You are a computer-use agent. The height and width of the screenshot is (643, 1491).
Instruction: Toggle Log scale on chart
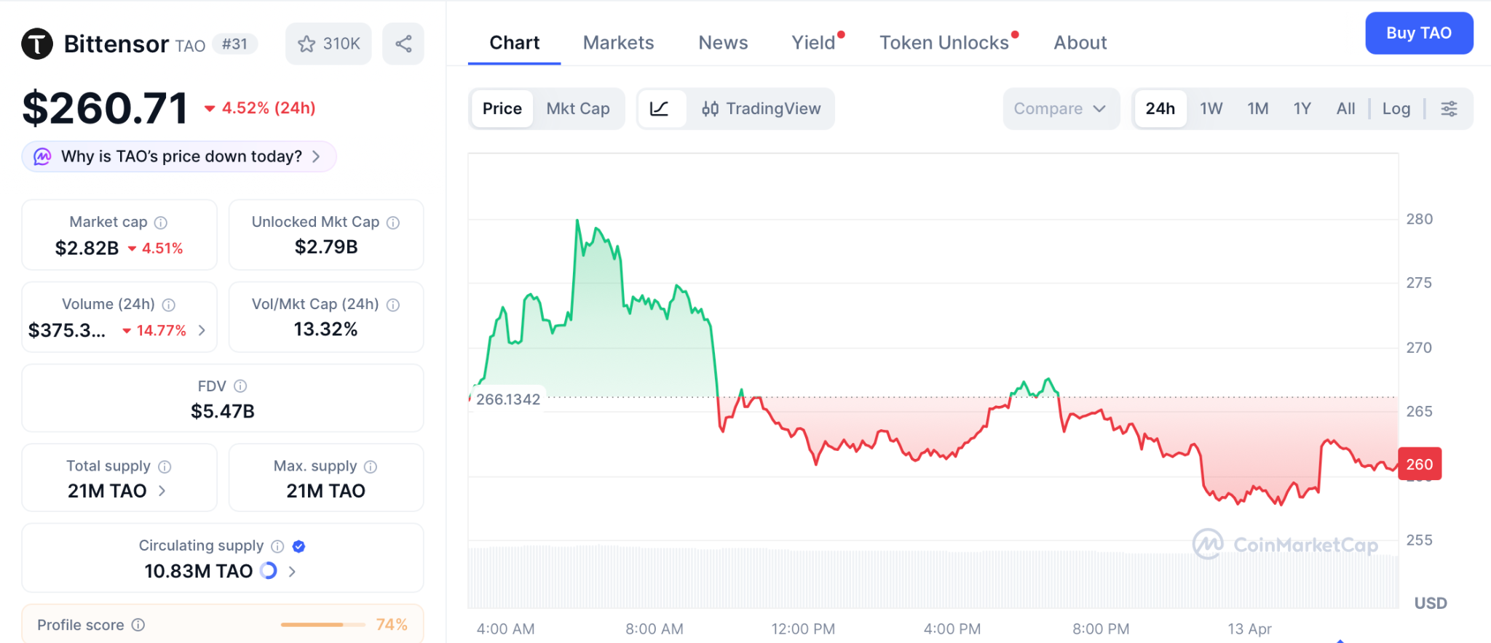pyautogui.click(x=1396, y=108)
